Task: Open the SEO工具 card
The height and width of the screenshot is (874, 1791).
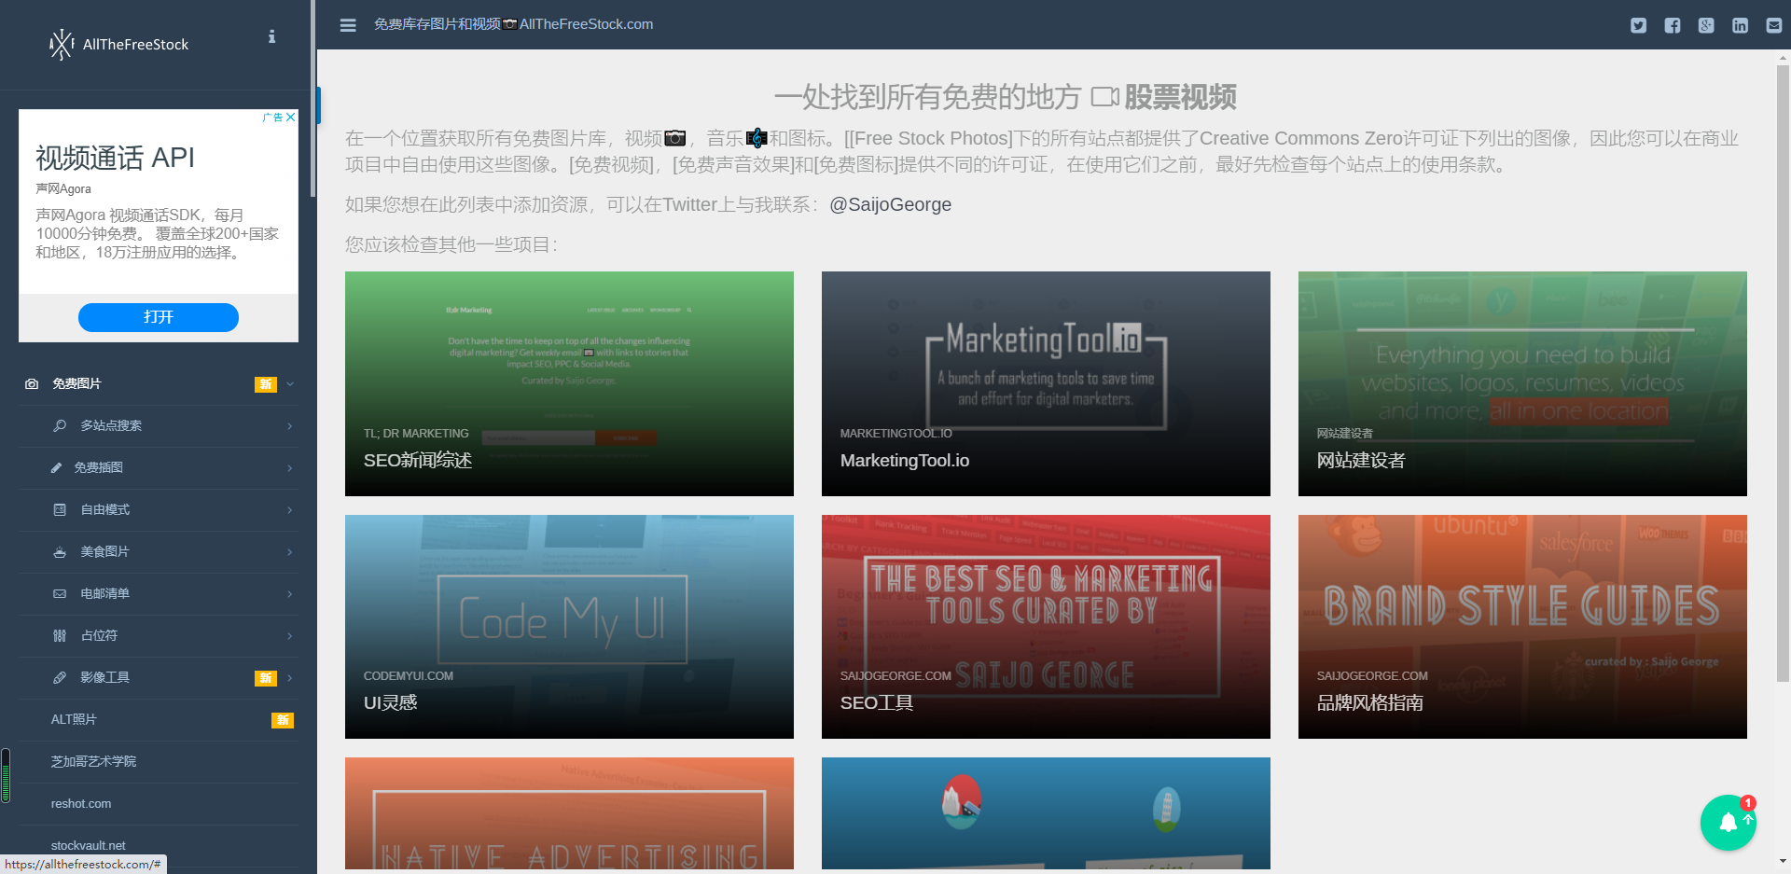Action: click(1046, 627)
